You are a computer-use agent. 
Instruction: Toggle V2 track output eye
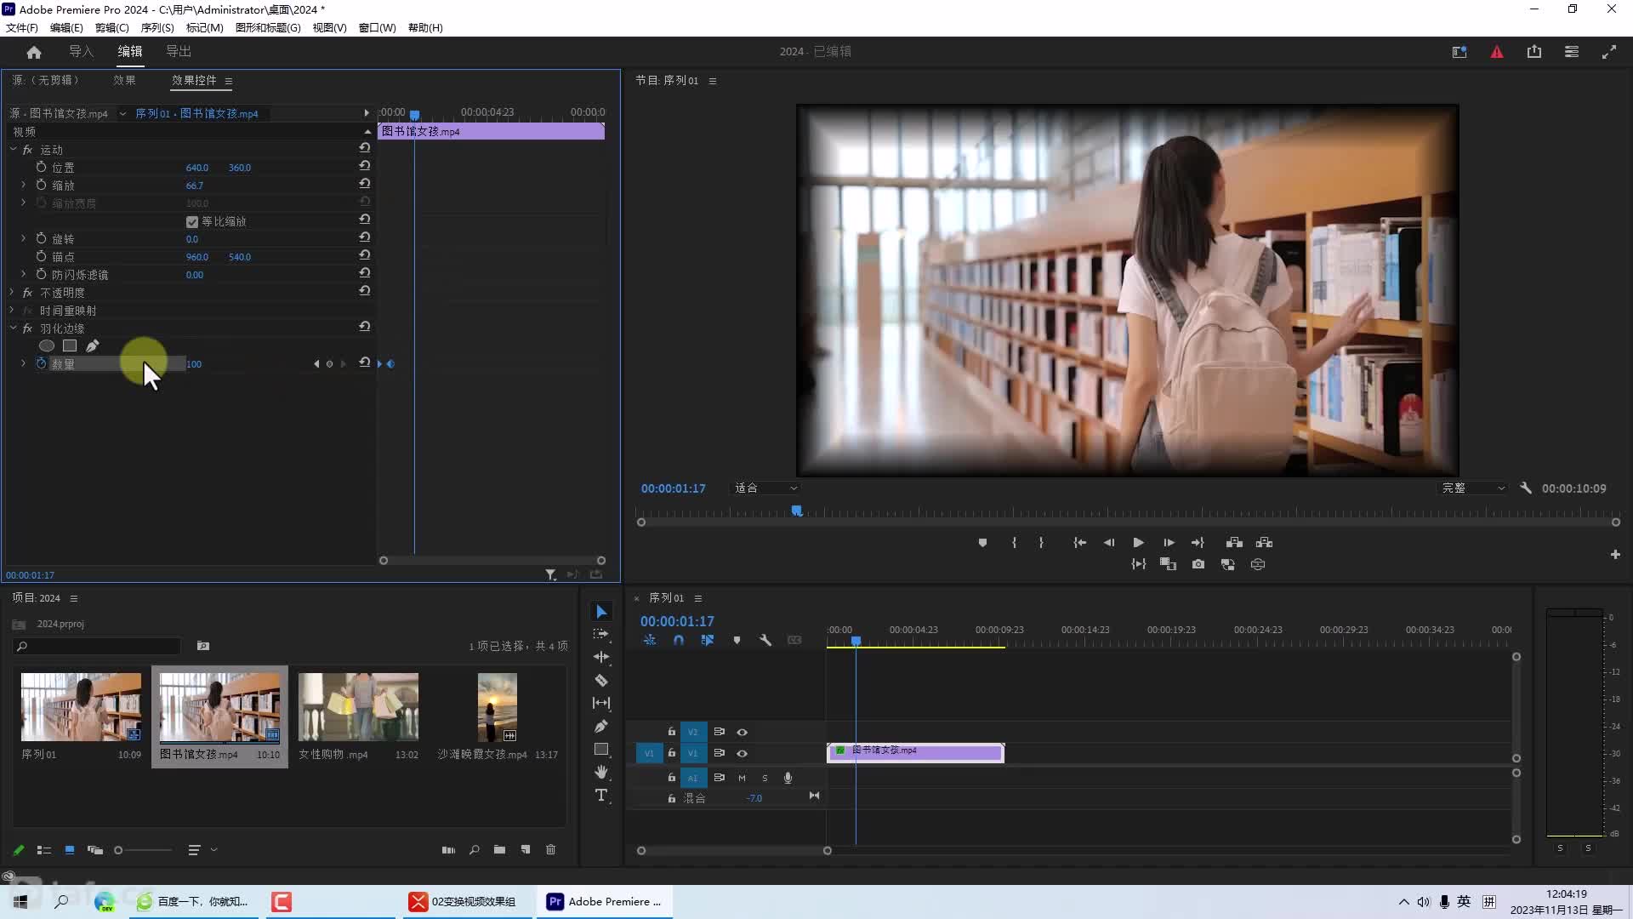742,732
